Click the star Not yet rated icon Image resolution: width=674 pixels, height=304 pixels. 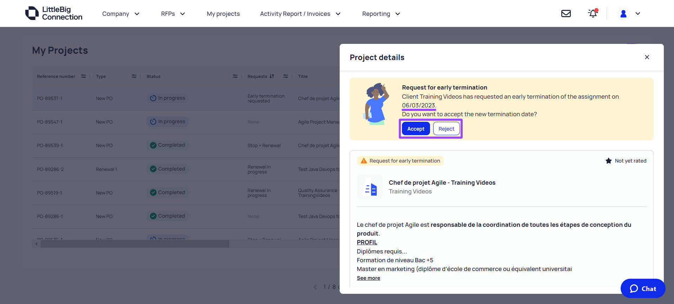point(608,161)
